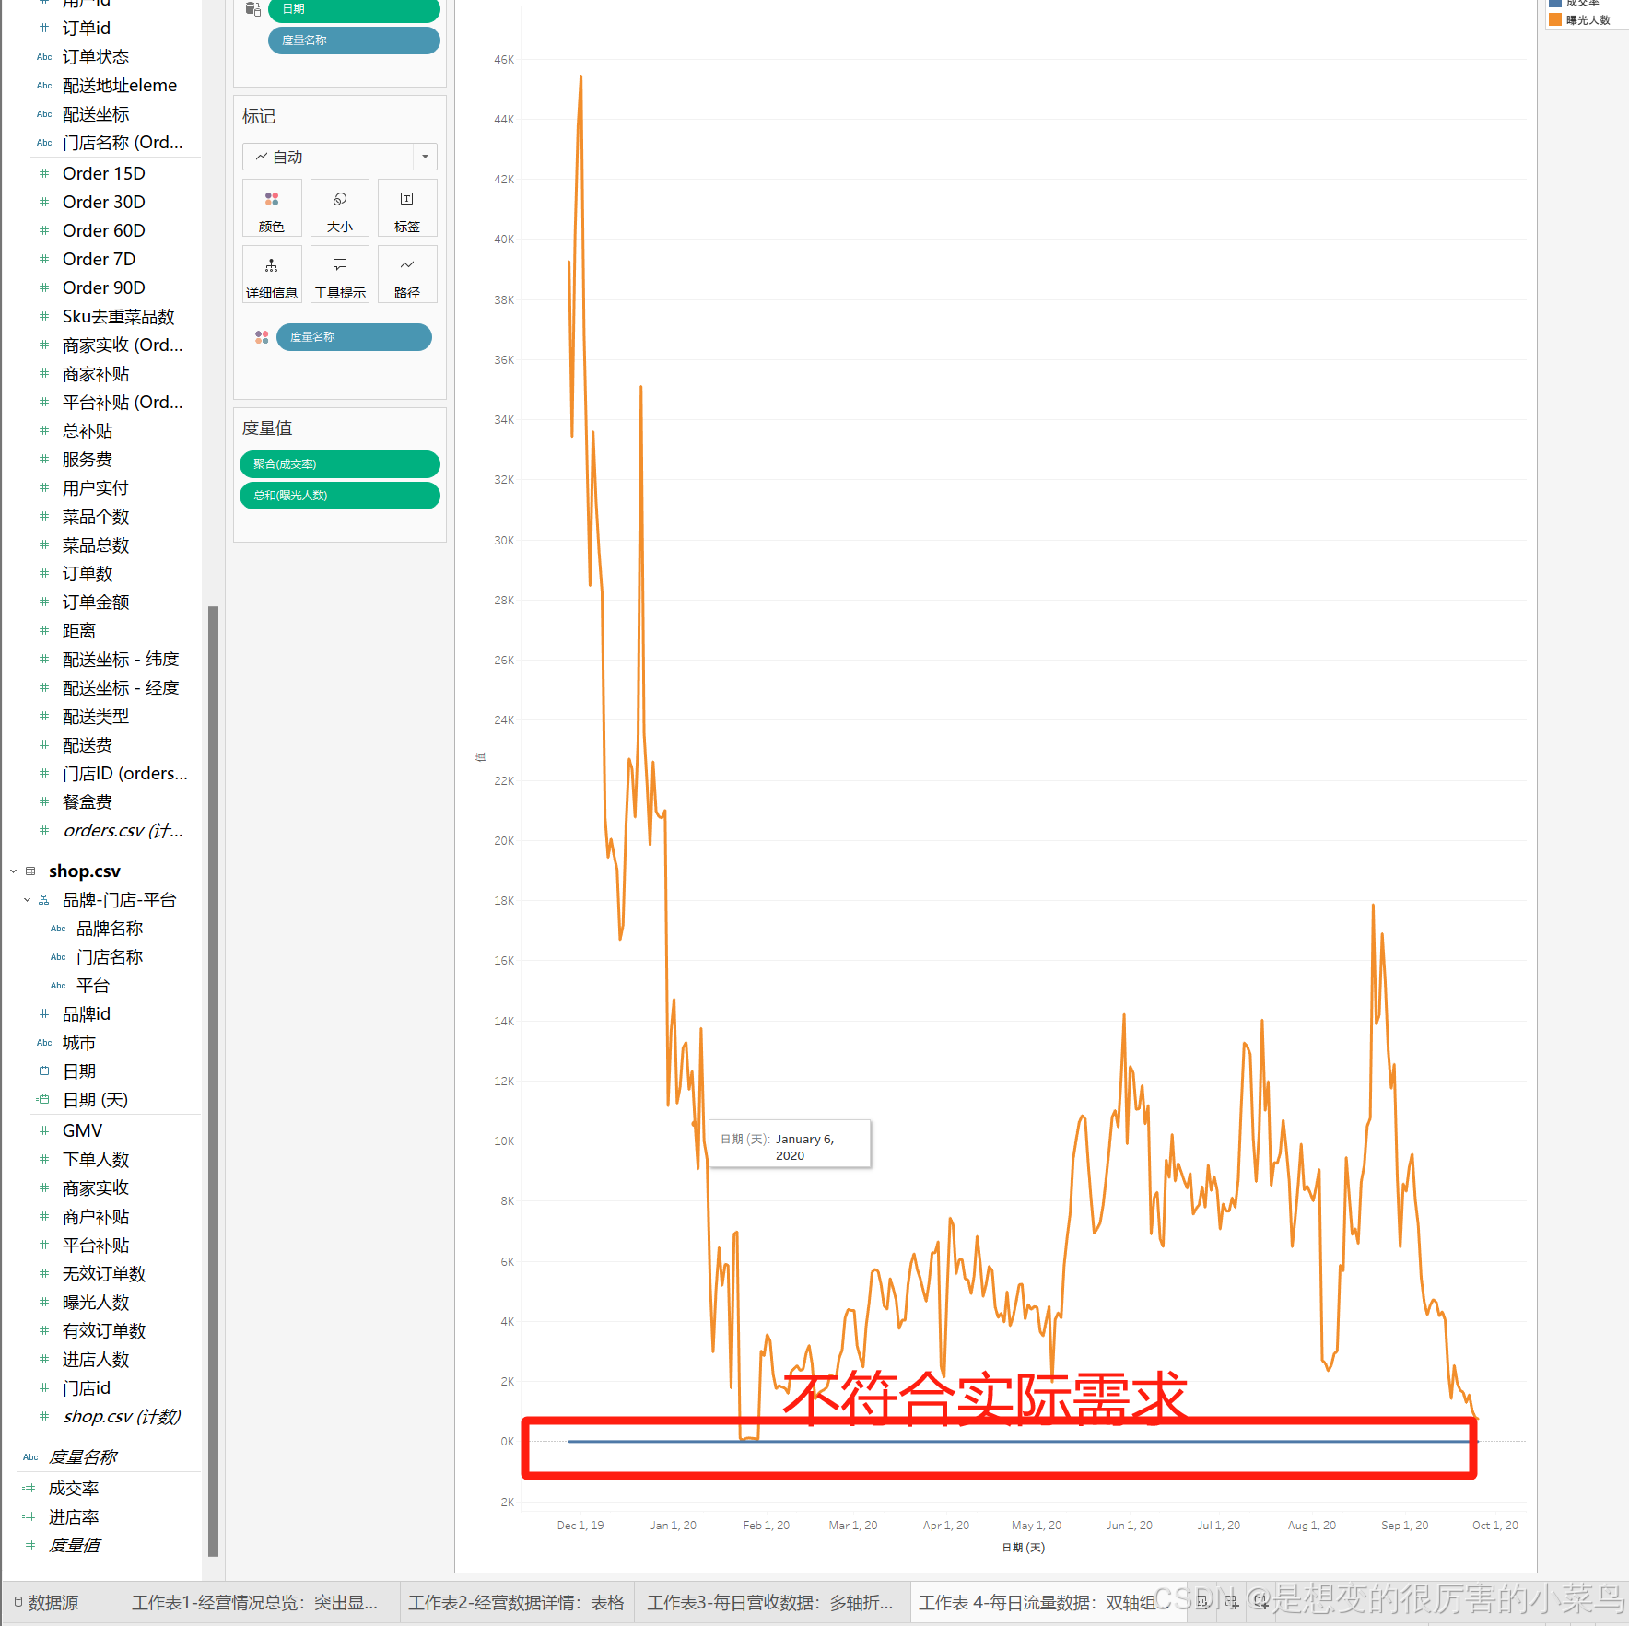Click the orange line's December peak
Screen dimensions: 1629x1626
click(580, 77)
